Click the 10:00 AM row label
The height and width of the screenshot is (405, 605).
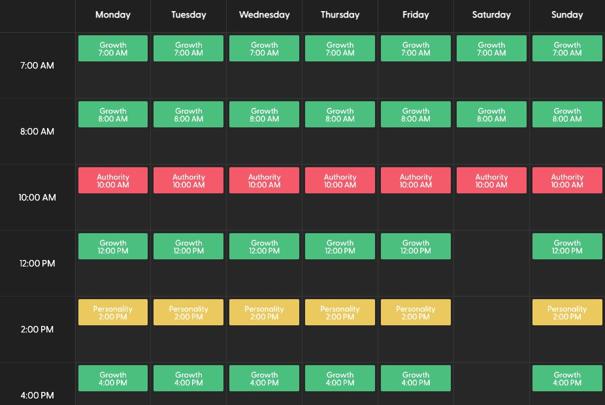tap(37, 197)
